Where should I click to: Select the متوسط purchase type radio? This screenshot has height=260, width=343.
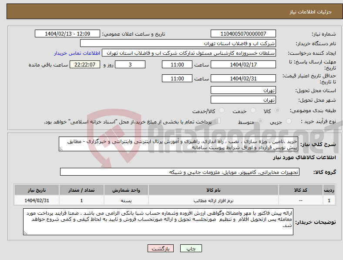261,121
